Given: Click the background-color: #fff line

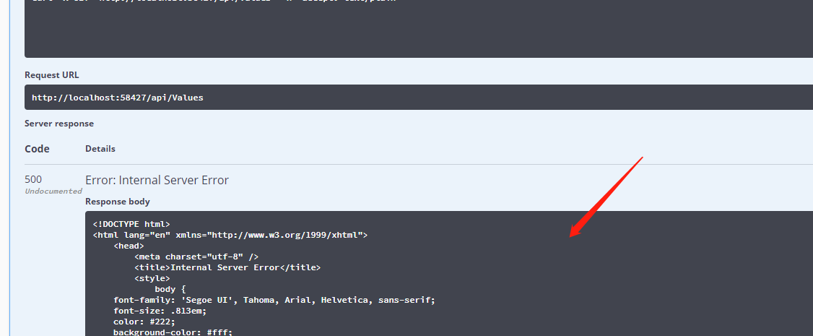Looking at the screenshot, I should pyautogui.click(x=173, y=332).
